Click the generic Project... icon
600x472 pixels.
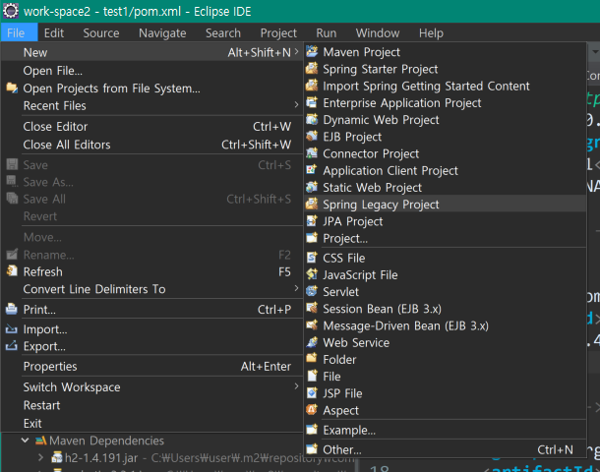[x=312, y=238]
